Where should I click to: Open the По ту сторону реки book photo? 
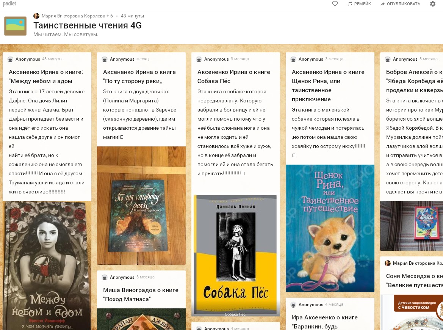(x=141, y=206)
